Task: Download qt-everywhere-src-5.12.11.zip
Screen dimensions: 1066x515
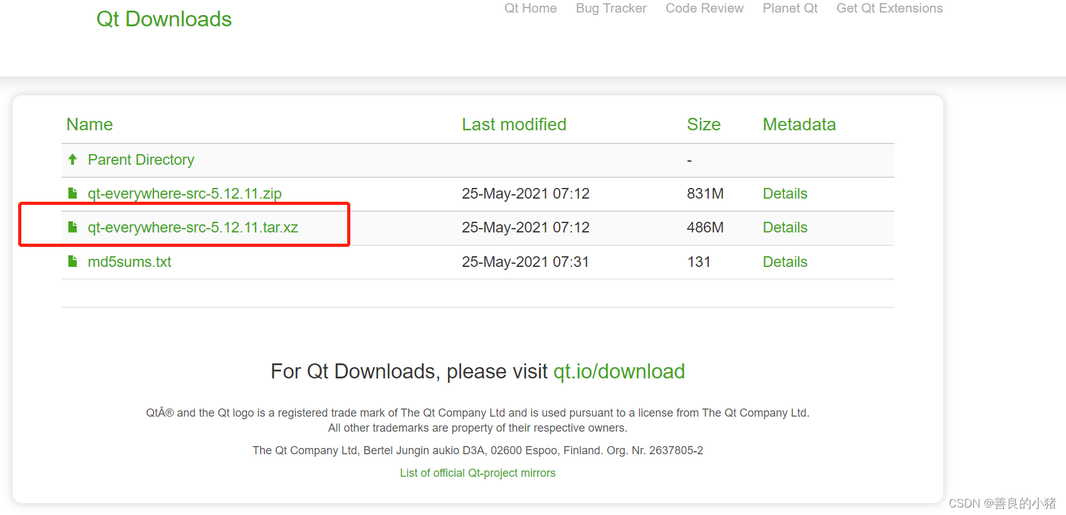Action: click(x=185, y=194)
